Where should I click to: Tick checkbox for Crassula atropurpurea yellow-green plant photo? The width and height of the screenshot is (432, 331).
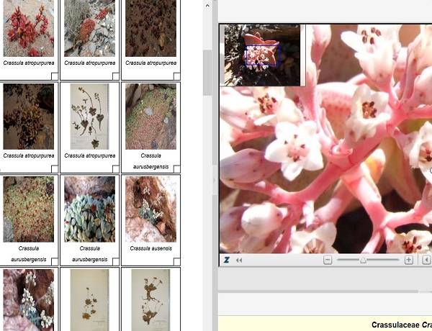55,169
